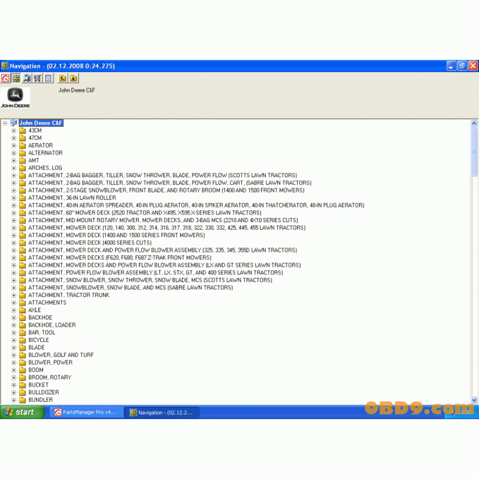Screen dimensions: 479x479
Task: Select the BICYCLE entry
Action: pyautogui.click(x=38, y=340)
